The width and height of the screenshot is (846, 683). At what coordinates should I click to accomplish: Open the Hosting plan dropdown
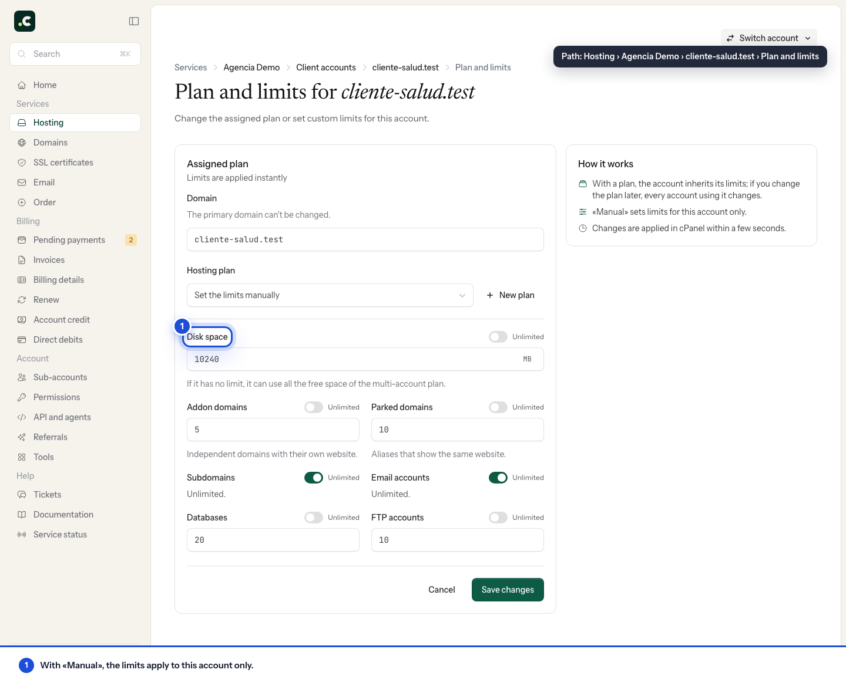[330, 295]
